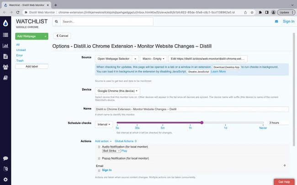Click the Add Webpage button
297x185 pixels.
tap(29, 36)
